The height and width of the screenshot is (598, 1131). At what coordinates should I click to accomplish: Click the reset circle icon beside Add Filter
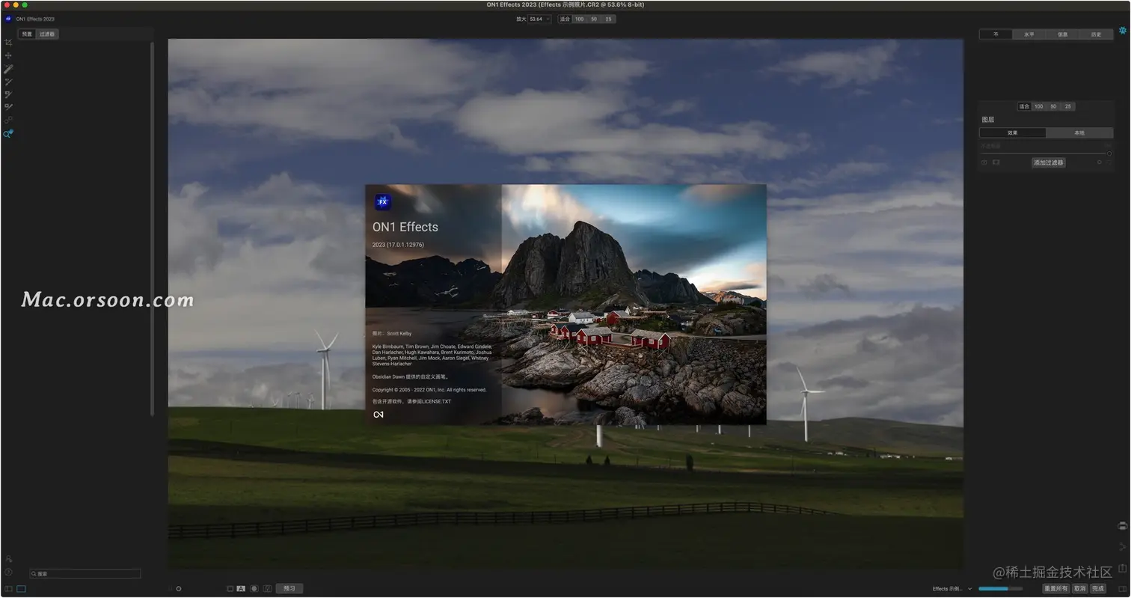pos(1099,162)
